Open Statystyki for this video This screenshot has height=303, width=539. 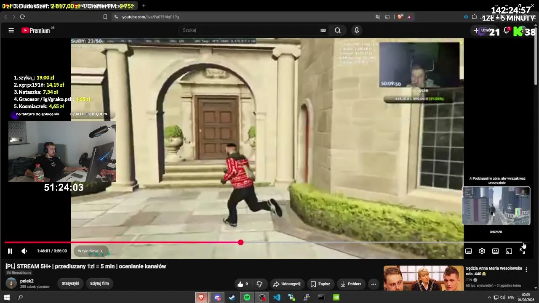(70, 284)
